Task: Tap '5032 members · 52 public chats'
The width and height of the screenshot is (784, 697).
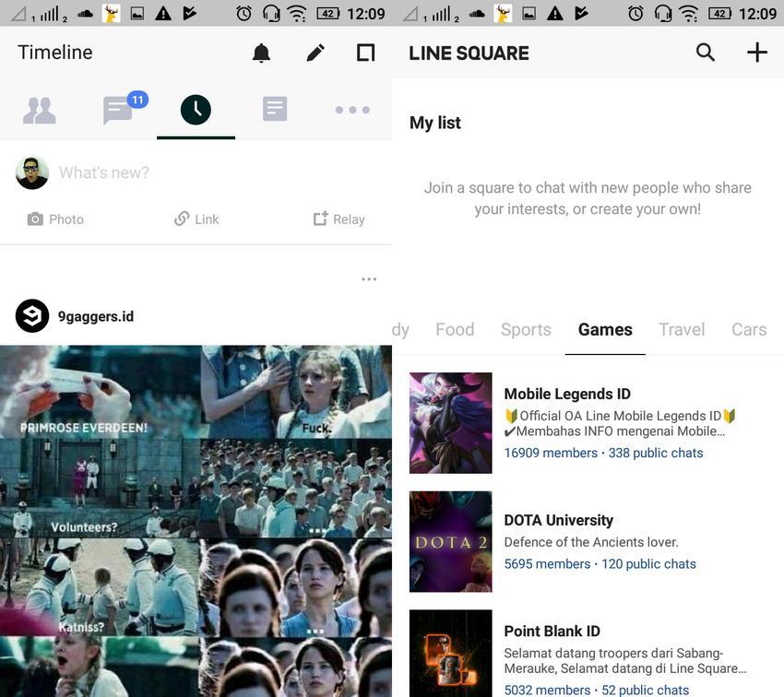Action: point(597,690)
